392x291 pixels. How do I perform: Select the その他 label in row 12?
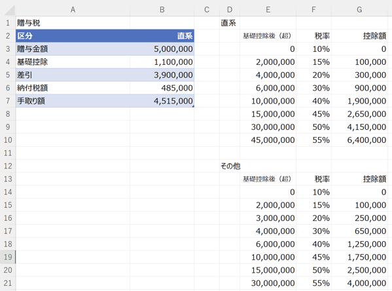pyautogui.click(x=230, y=166)
